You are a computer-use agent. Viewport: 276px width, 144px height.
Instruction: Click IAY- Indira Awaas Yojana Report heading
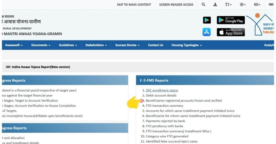point(38,67)
